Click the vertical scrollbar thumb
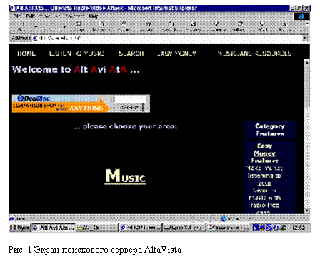Viewport: 320px width, 274px height. click(307, 86)
